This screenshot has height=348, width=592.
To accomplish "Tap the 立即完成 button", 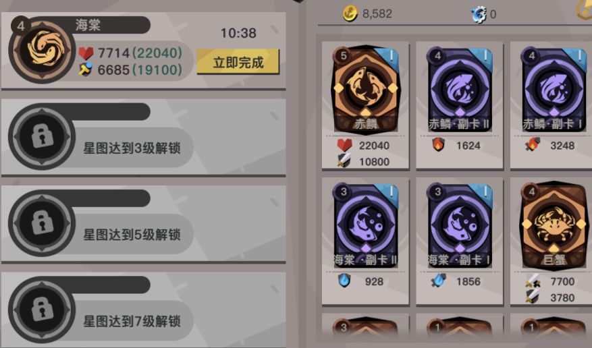I will tap(238, 62).
